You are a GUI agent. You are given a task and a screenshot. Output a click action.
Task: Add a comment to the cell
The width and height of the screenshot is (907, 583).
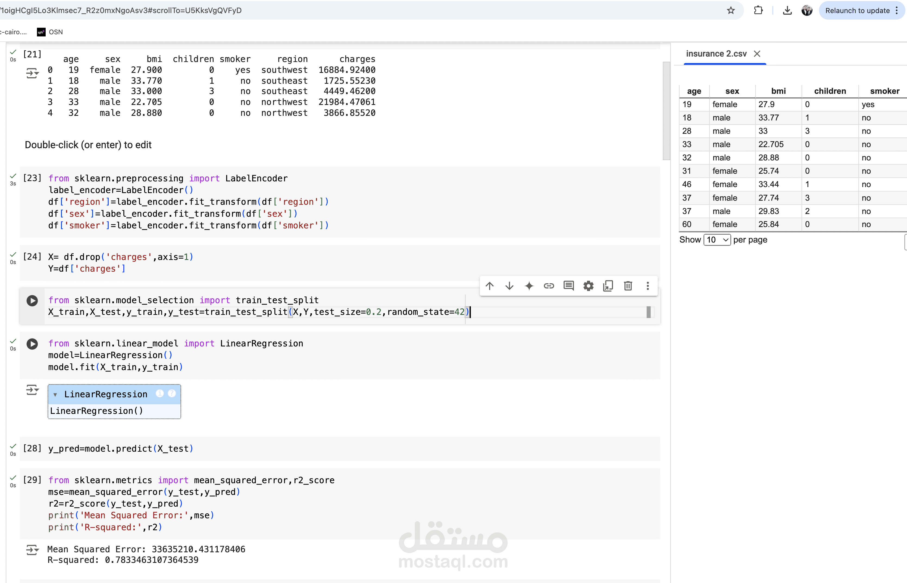pyautogui.click(x=568, y=286)
